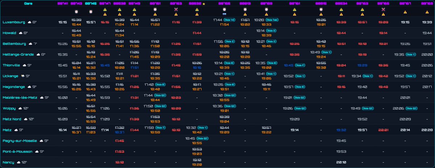Click the 16:09 time in Metz Nord row
The image size is (435, 168).
click(62, 119)
